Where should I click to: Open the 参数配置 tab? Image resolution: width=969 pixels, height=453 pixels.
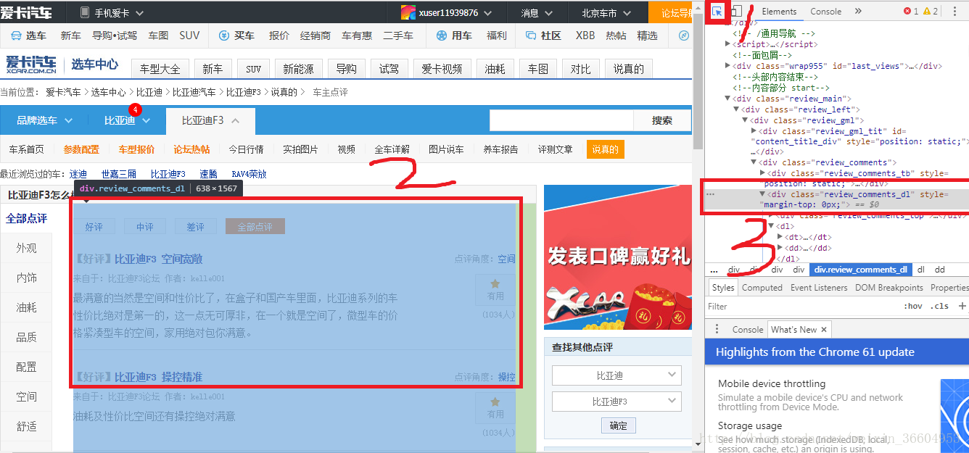click(x=81, y=149)
